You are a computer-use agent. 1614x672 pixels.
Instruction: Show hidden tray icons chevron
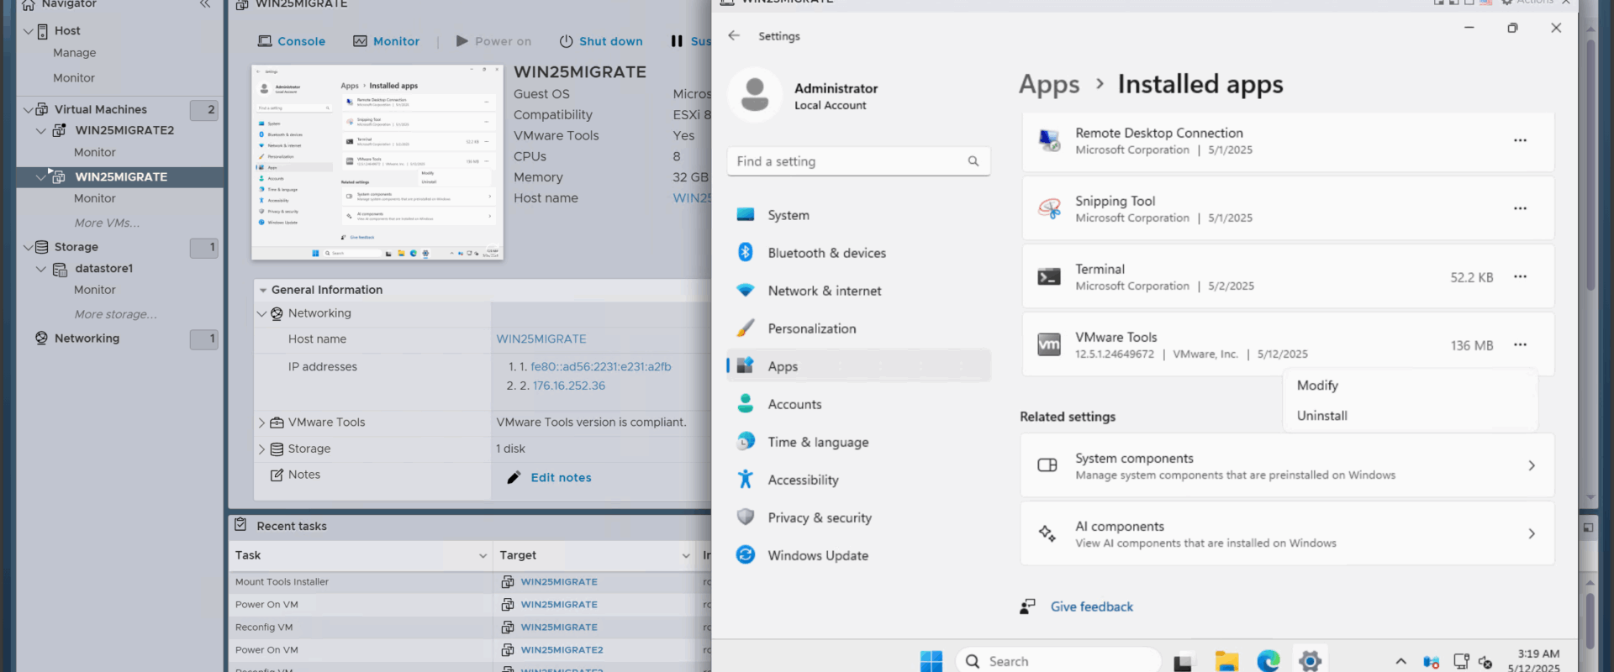tap(1400, 662)
